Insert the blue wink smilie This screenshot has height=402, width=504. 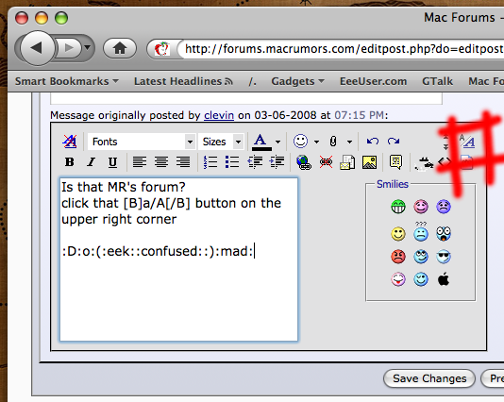click(x=421, y=279)
